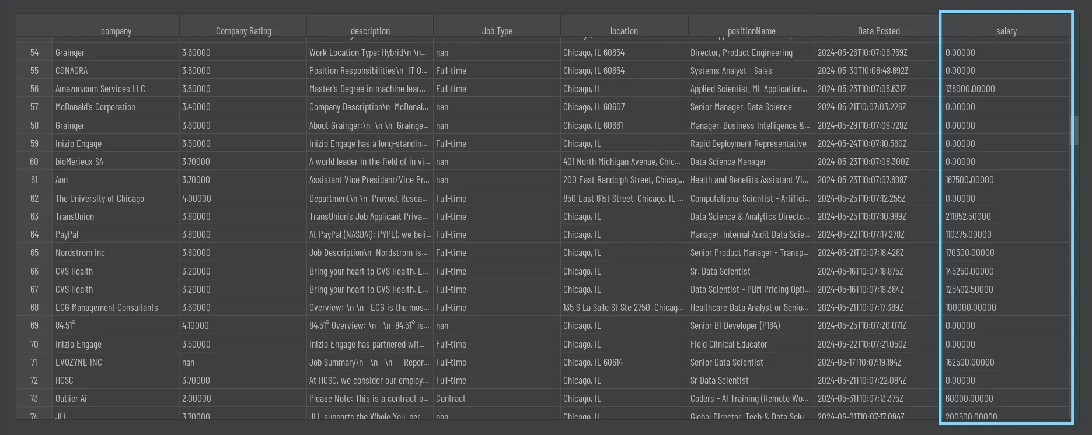
Task: Click the 200 East Randolph Street location cell
Action: click(x=624, y=180)
